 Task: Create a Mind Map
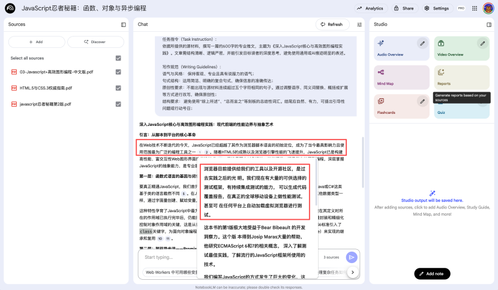[401, 77]
